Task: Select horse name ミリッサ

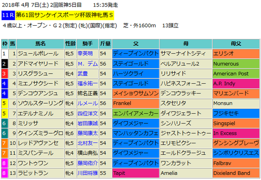Action: 28,123
